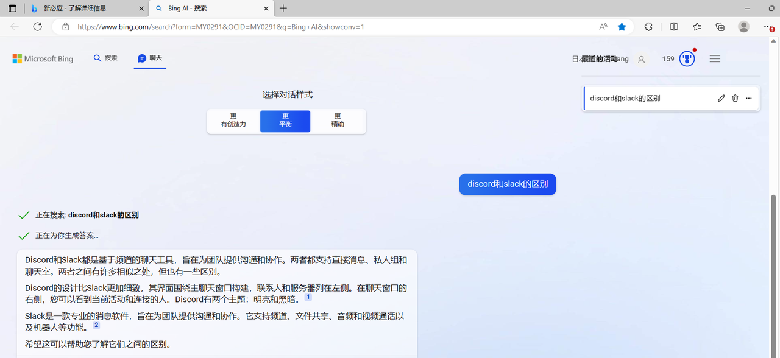Choose the 更精确 conversation style

click(x=338, y=121)
